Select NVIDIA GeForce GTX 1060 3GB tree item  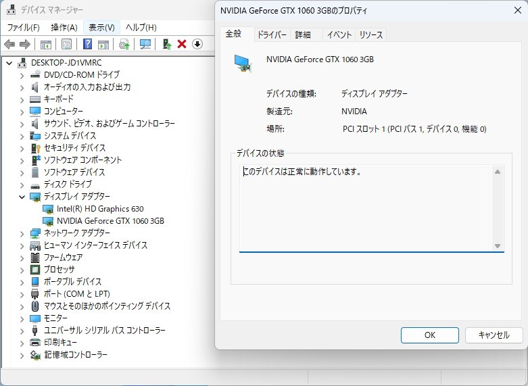[x=110, y=221]
